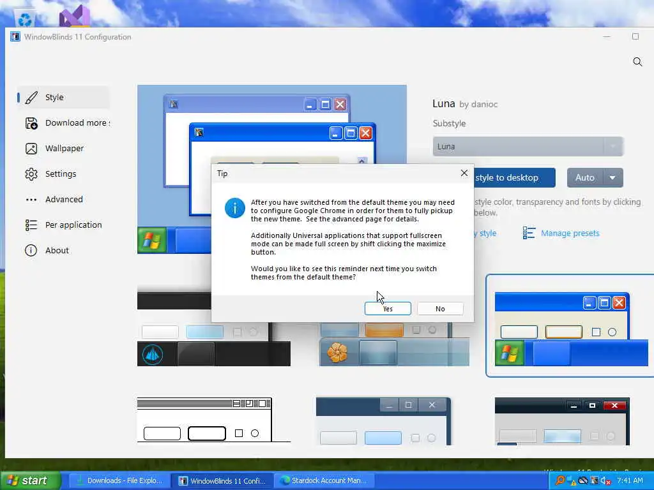Click No in the Tip dialog
Viewport: 654px width, 490px height.
click(x=440, y=309)
